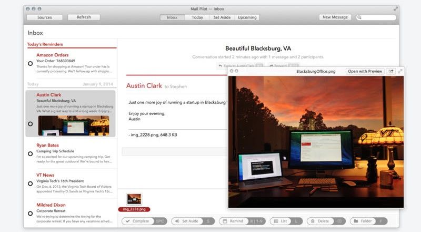The height and width of the screenshot is (232, 421).
Task: Click the Complete button
Action: tap(144, 221)
